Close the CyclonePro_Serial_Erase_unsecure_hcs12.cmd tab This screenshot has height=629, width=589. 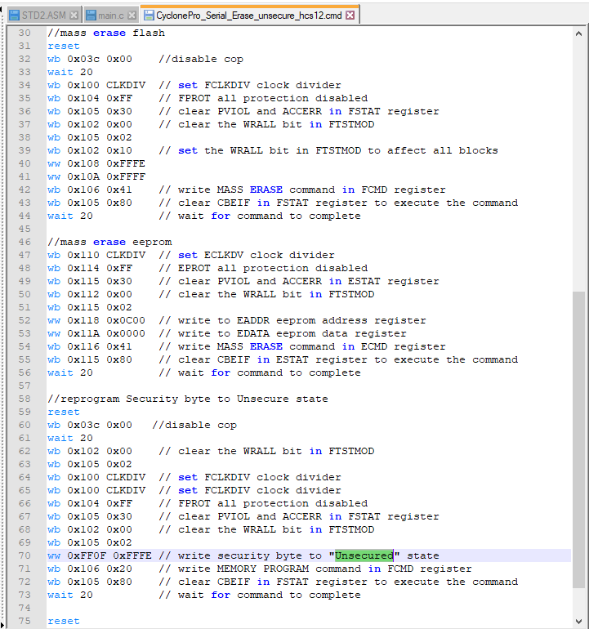(x=350, y=16)
